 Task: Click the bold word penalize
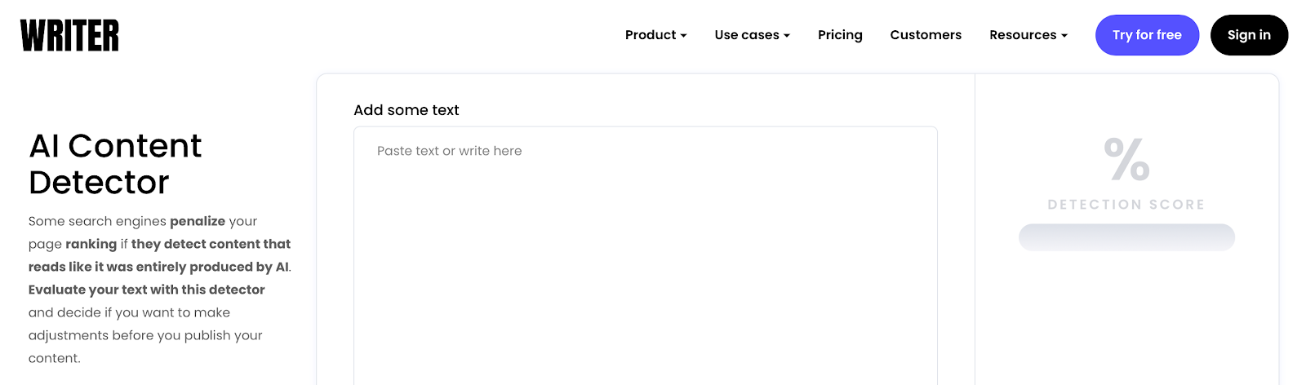tap(198, 221)
